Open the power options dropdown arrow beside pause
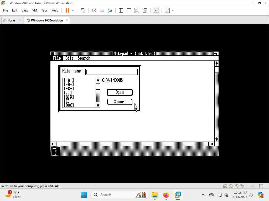 coord(73,10)
